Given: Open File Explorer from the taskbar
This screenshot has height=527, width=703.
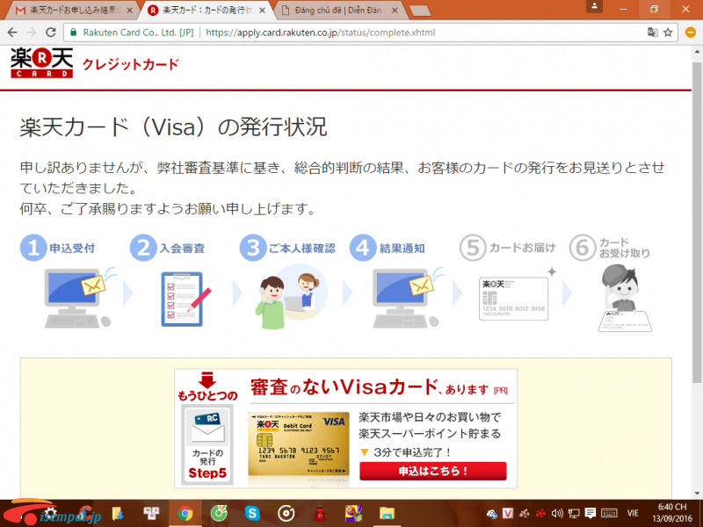Looking at the screenshot, I should [387, 514].
